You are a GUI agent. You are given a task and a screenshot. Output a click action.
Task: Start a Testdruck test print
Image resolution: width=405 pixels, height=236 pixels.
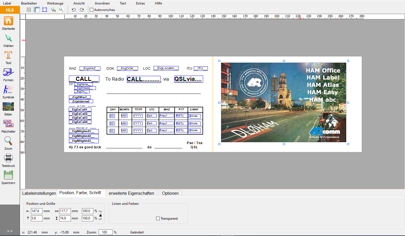(8, 158)
